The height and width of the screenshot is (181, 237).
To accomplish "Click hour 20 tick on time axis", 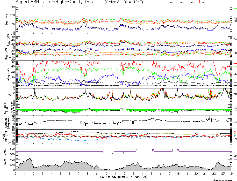I will (196, 174).
